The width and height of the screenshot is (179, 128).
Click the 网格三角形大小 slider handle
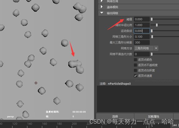152,37
